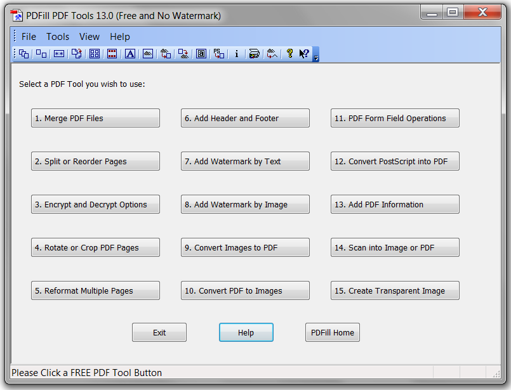511x390 pixels.
Task: Click the Scan into Image toolbar icon
Action: [254, 54]
